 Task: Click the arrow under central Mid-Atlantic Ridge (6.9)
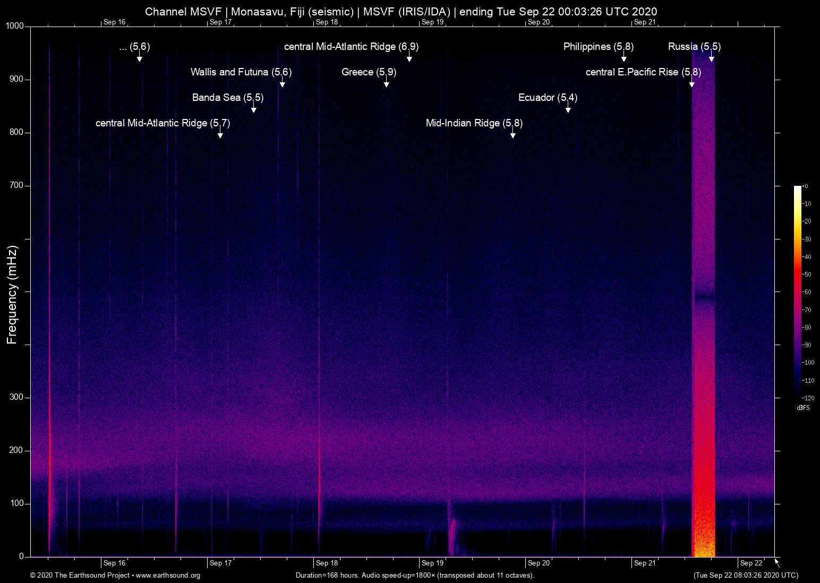[409, 58]
